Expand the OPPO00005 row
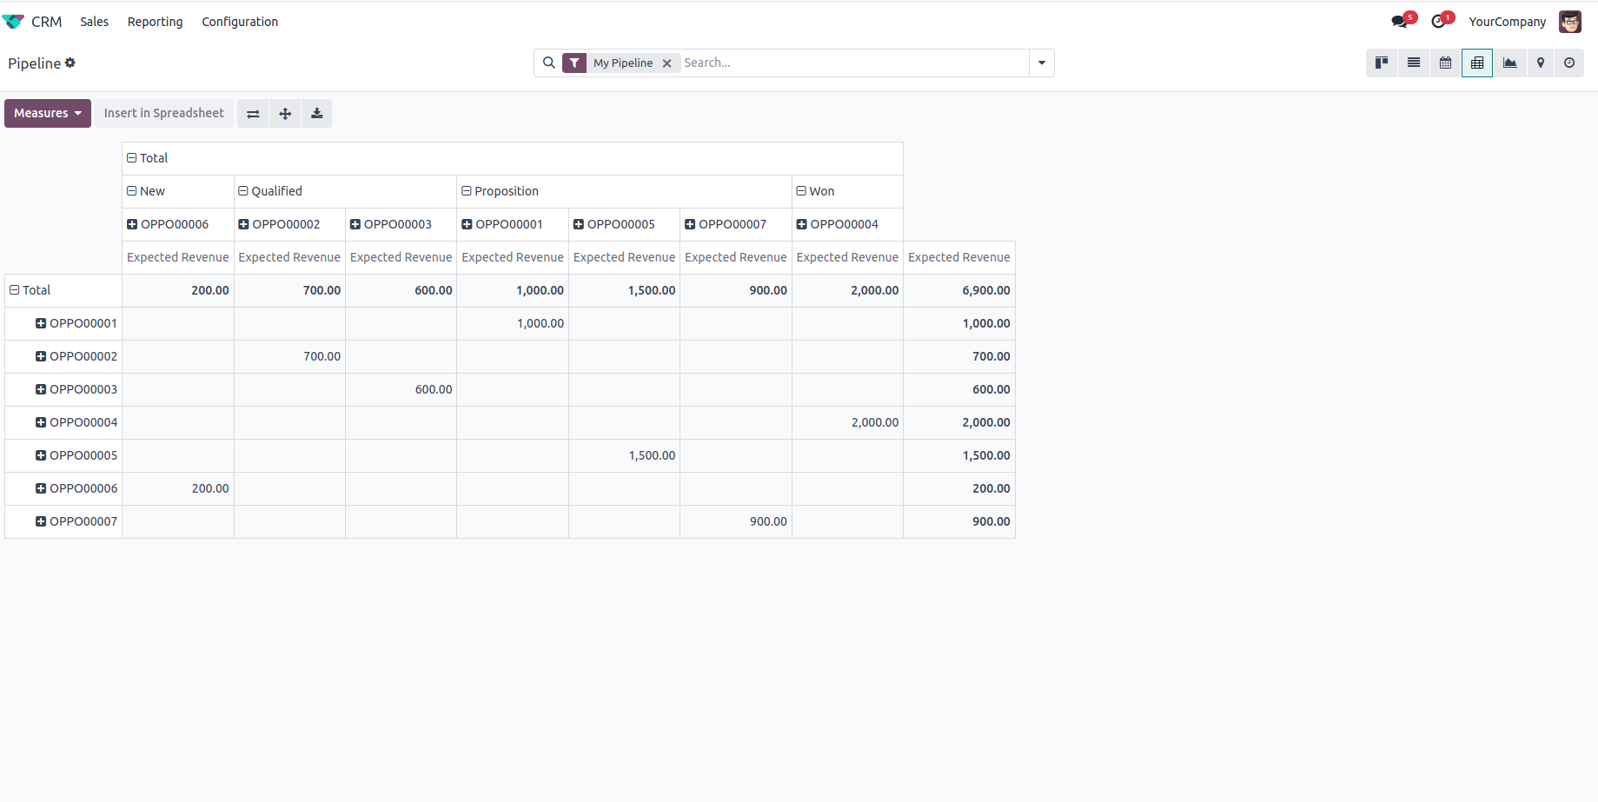 (63, 455)
